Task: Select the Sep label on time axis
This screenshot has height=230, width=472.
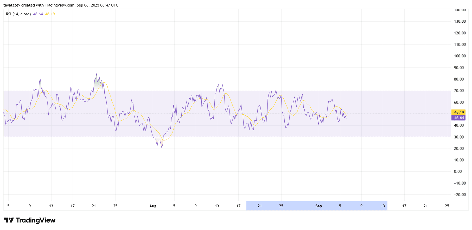Action: coord(318,206)
